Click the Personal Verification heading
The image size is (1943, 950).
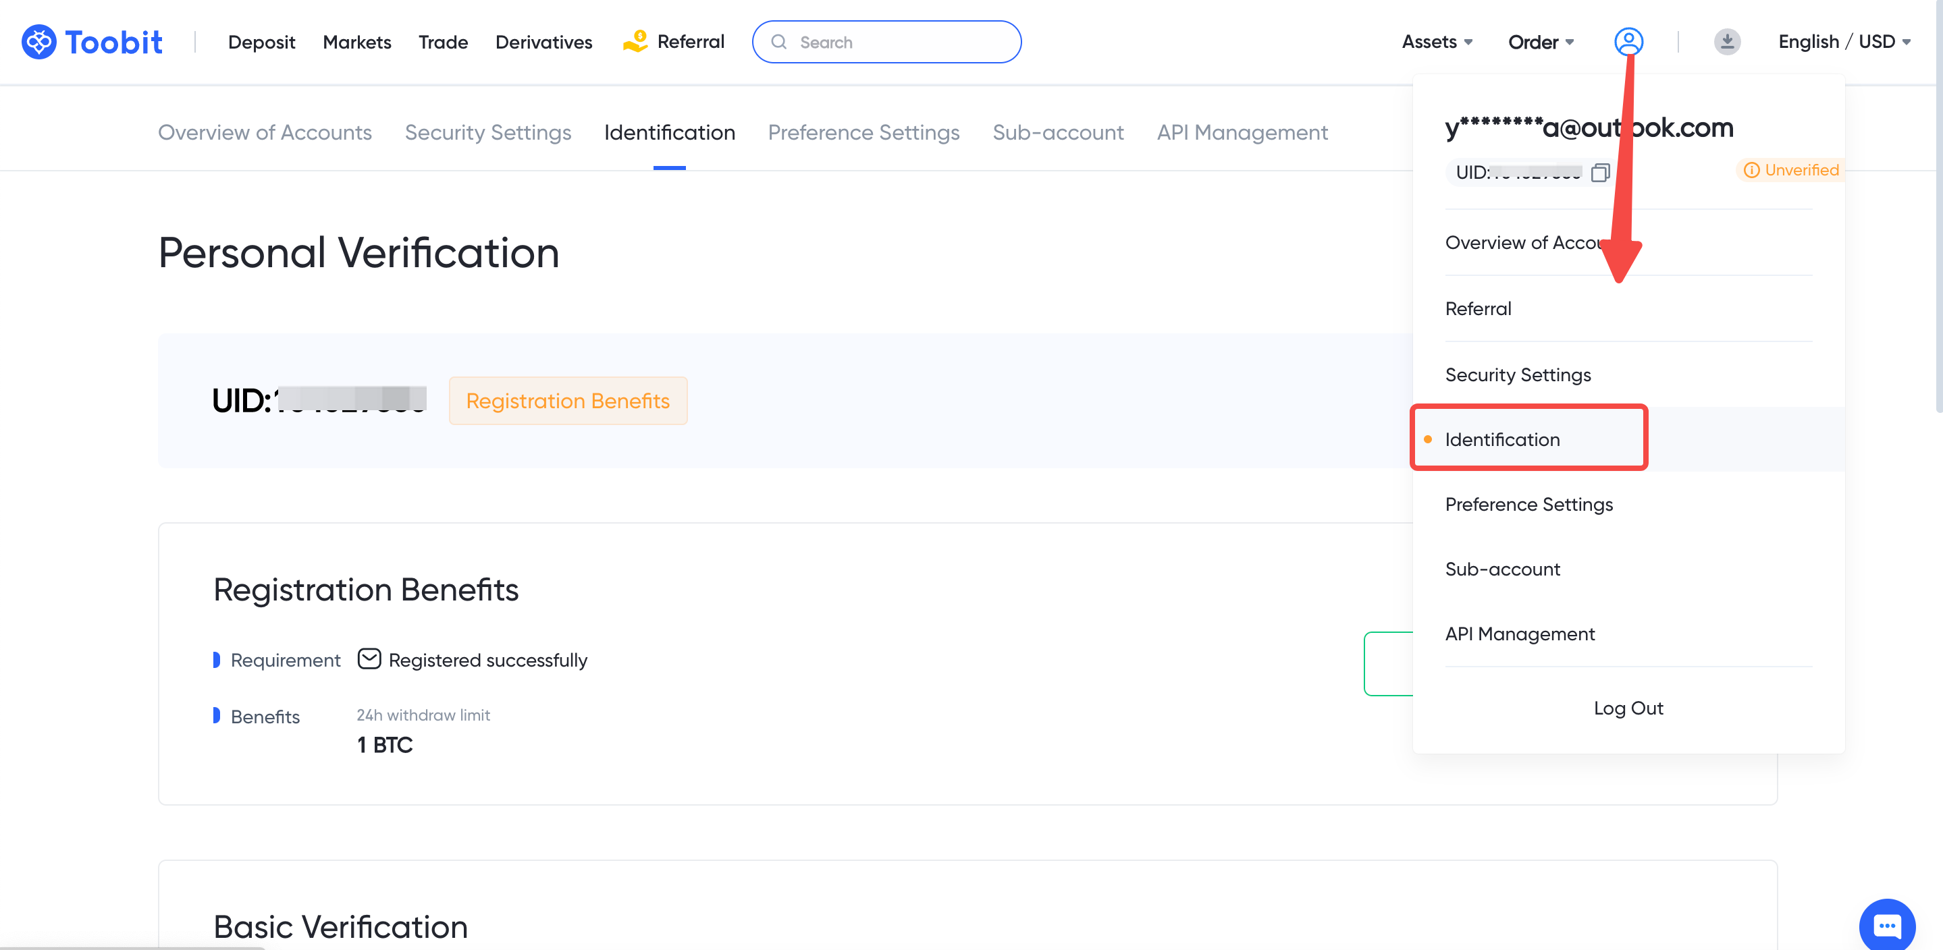coord(359,252)
